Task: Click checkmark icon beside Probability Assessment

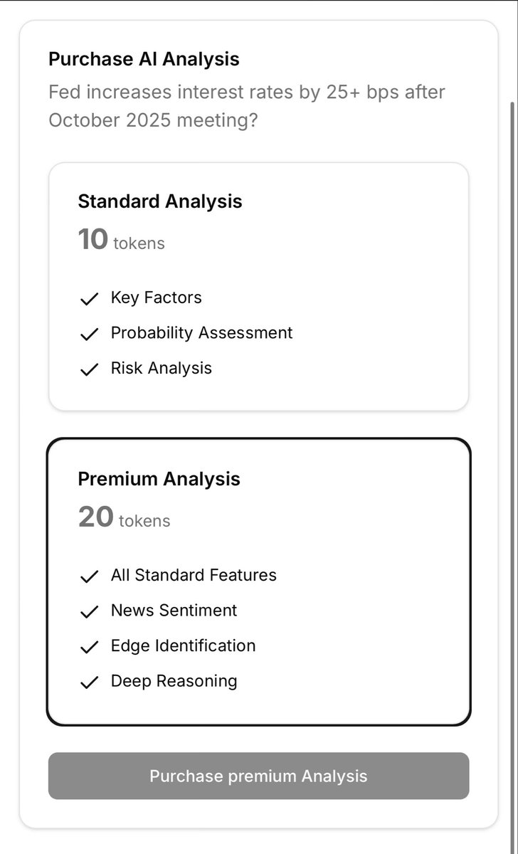Action: pos(89,334)
